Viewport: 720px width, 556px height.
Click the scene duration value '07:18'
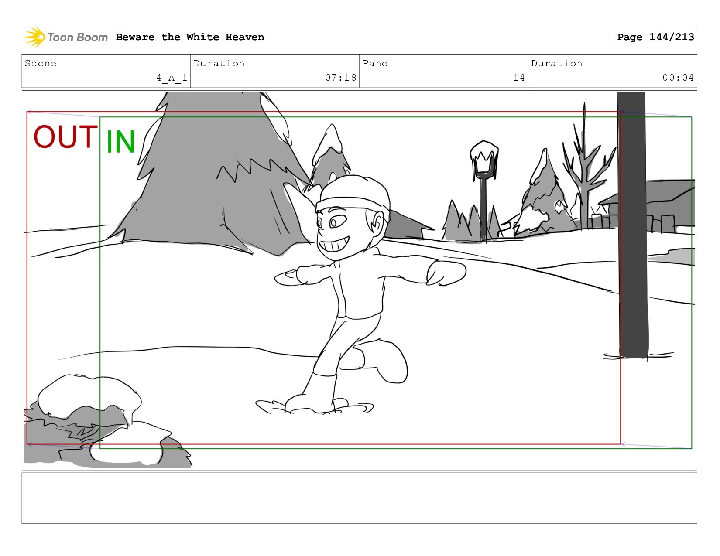coord(341,78)
